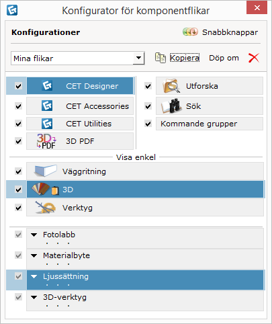
Task: Open the Mina flikar dropdown
Action: pyautogui.click(x=138, y=58)
